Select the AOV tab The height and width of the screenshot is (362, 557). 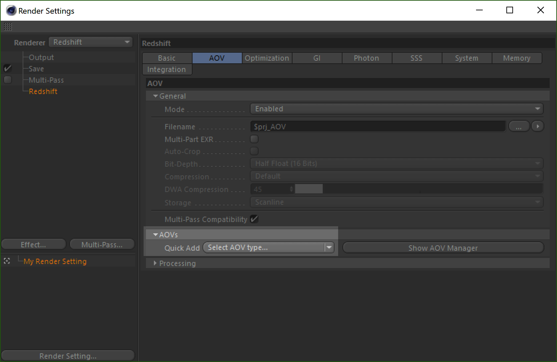point(217,58)
